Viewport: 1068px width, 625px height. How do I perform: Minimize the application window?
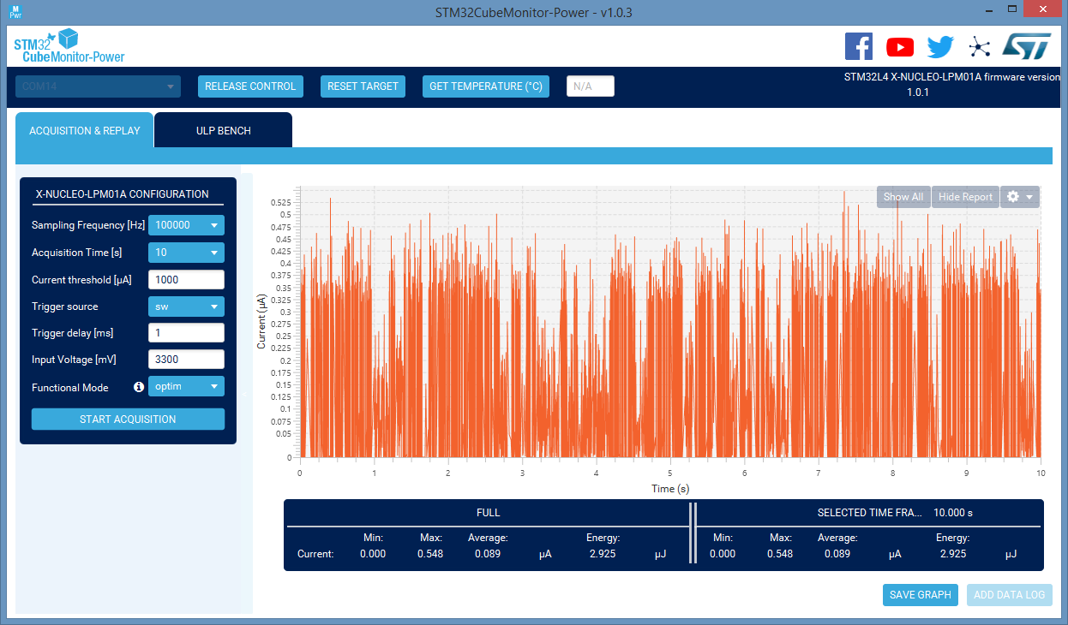989,9
